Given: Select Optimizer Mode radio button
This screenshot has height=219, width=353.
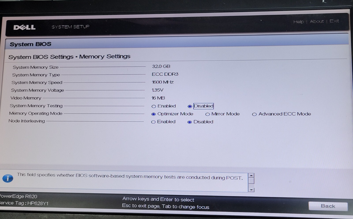Looking at the screenshot, I should 154,114.
